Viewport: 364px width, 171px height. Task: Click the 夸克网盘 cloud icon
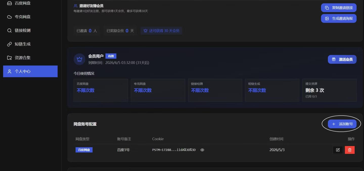(9, 17)
